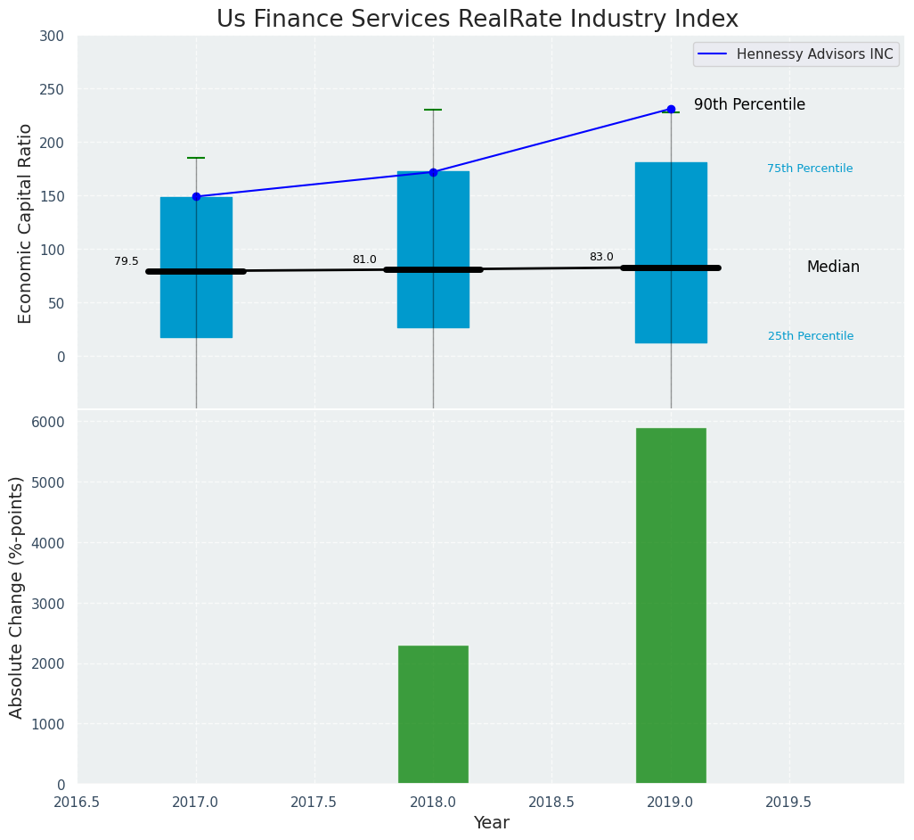Click the green 2018 absolute change bar

click(433, 713)
